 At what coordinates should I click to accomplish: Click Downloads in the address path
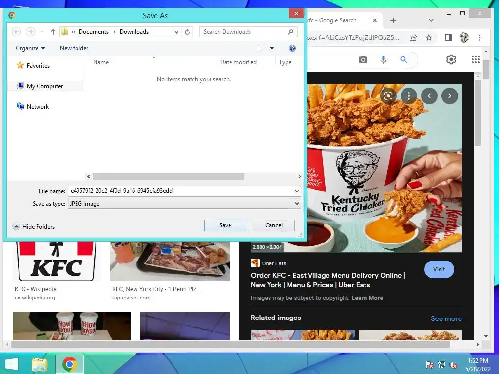[134, 32]
